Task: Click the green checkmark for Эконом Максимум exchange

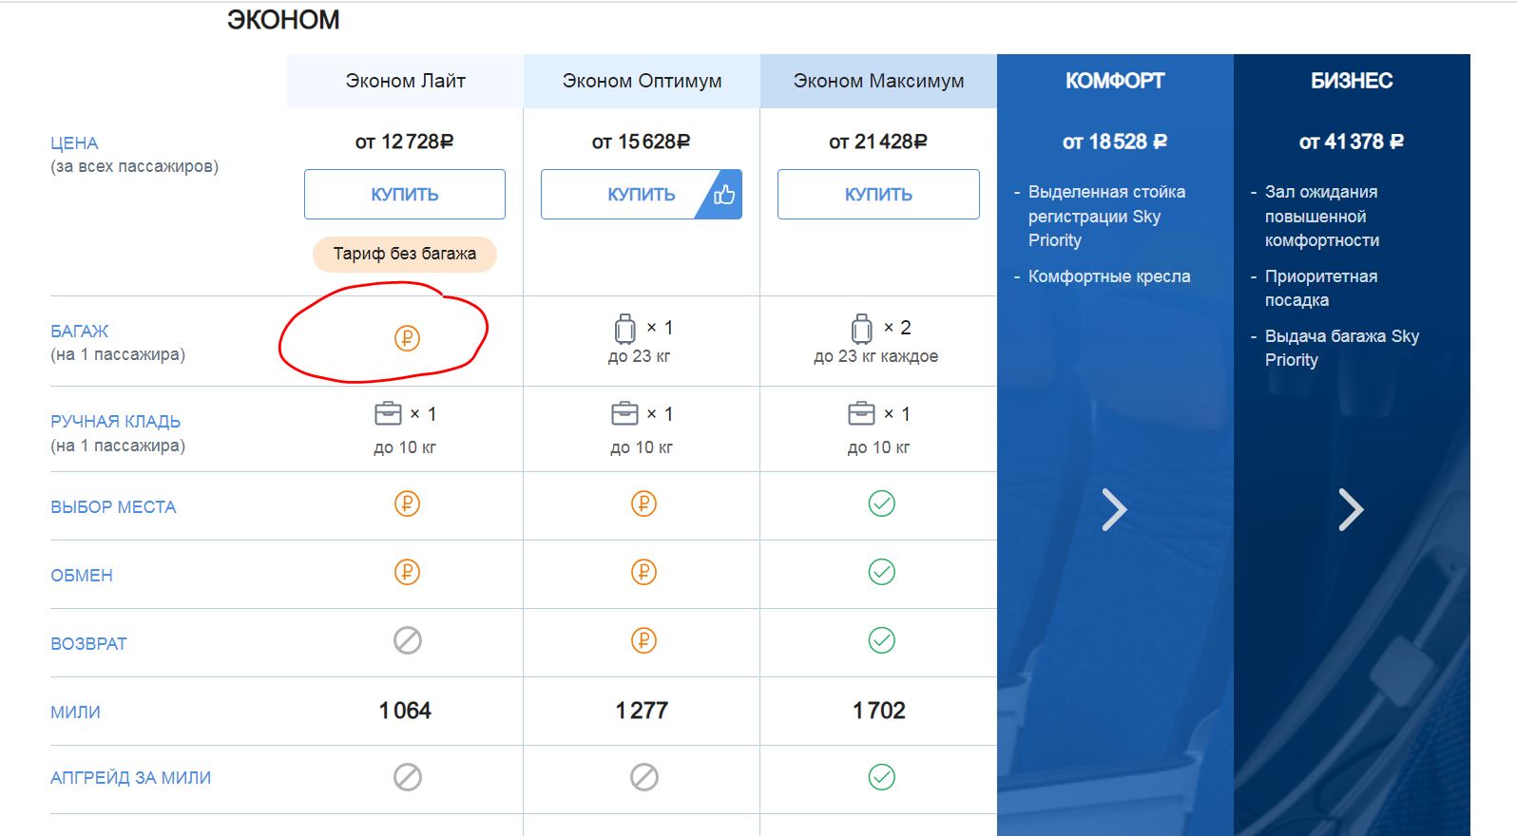Action: click(881, 572)
